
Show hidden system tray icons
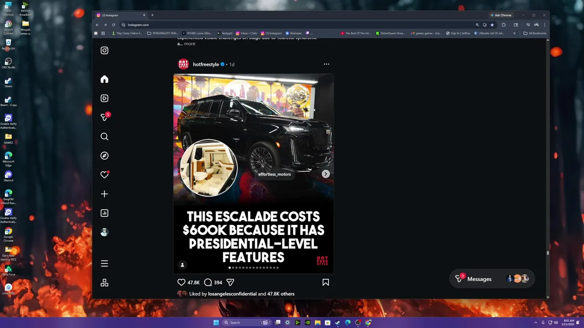click(x=536, y=323)
